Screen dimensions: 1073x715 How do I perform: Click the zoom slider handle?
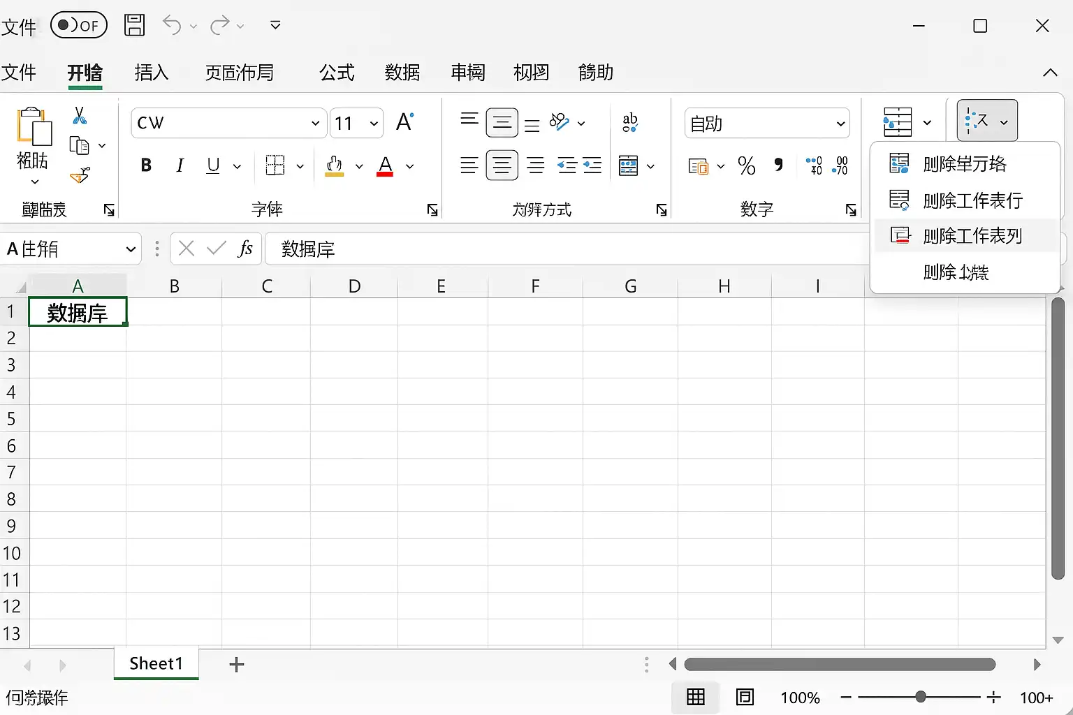tap(921, 697)
